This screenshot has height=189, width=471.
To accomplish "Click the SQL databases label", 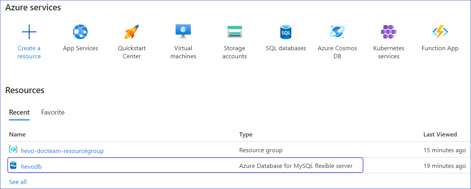I will [x=286, y=48].
